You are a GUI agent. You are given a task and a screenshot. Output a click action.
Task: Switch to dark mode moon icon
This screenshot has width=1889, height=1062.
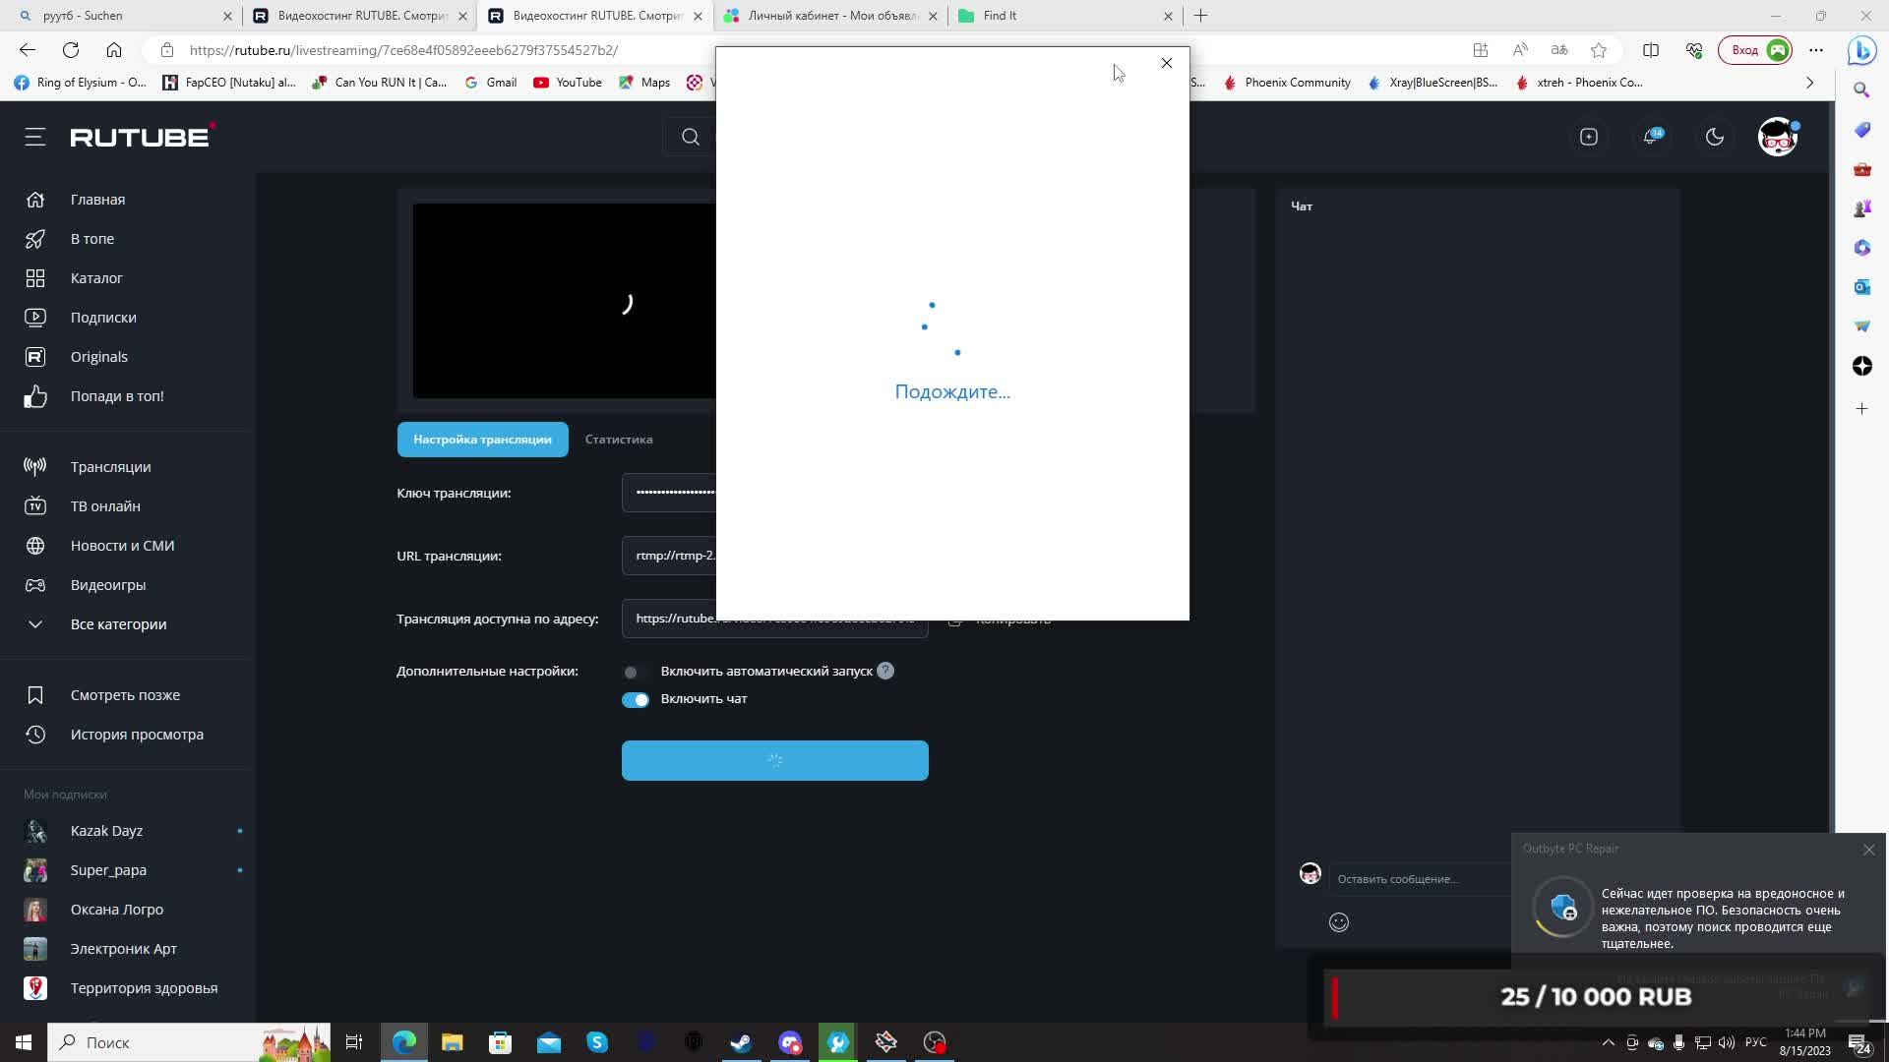pyautogui.click(x=1715, y=137)
